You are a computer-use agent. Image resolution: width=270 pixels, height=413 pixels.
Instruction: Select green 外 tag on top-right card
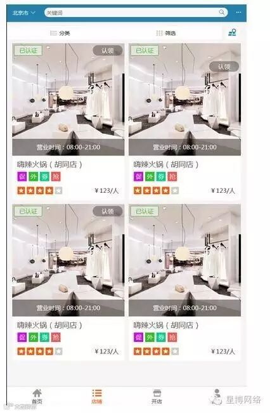[150, 176]
